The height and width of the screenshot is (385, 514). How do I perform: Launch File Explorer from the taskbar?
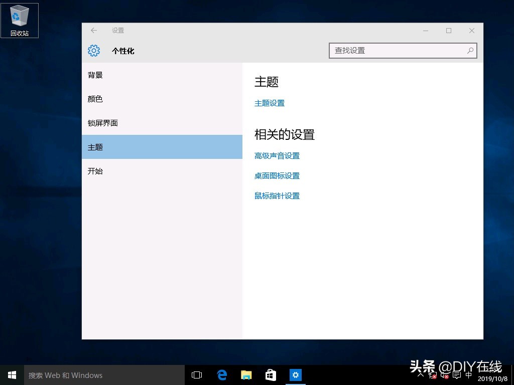pos(246,374)
